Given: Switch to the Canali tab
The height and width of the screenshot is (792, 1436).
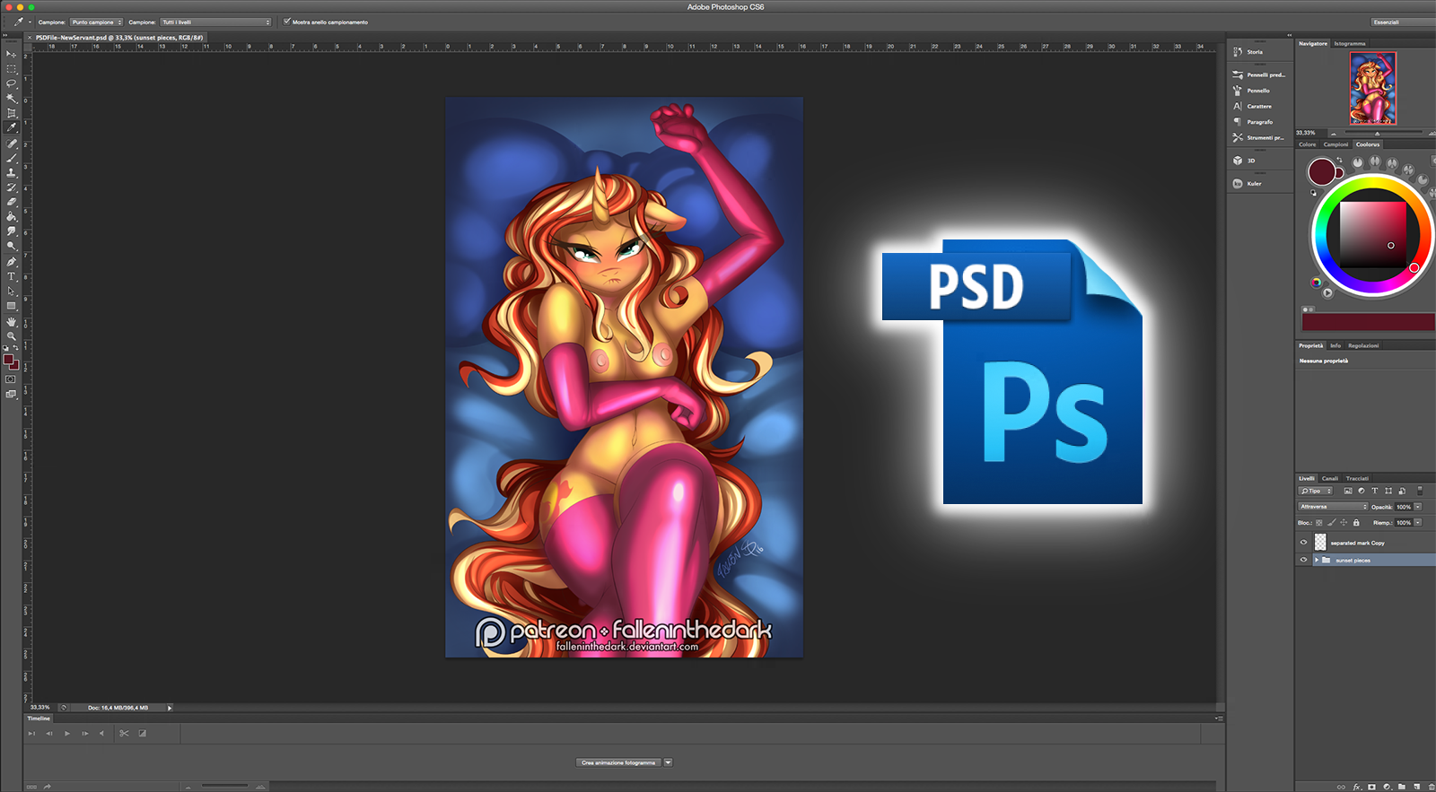Looking at the screenshot, I should tap(1330, 478).
